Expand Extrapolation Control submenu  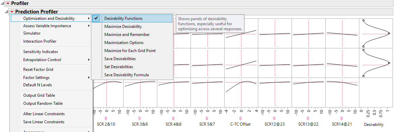[x=51, y=60]
